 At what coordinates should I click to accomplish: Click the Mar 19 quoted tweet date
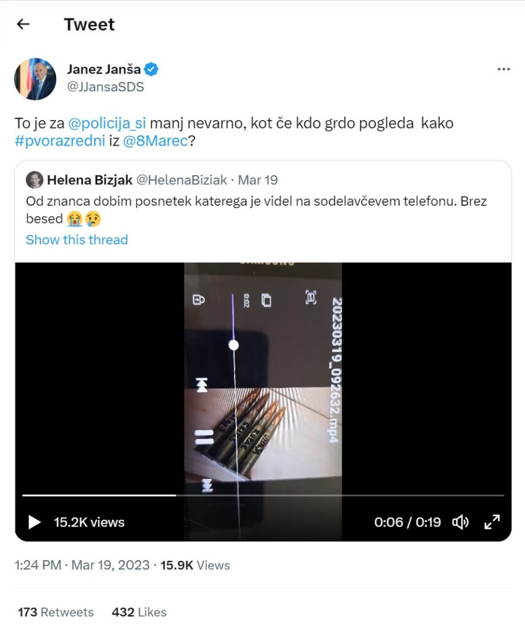point(258,180)
